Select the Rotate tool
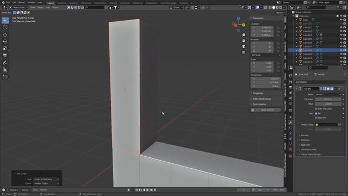Screen dimensions: 348x196 (x=5, y=41)
